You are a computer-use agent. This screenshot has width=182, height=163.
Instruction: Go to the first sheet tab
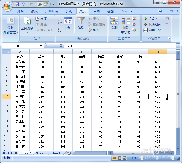(x=4, y=153)
